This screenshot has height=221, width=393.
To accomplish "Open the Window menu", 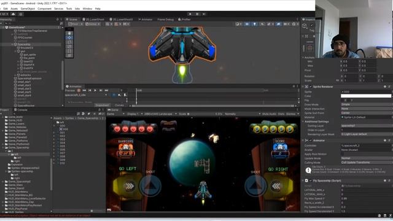I will click(x=87, y=9).
